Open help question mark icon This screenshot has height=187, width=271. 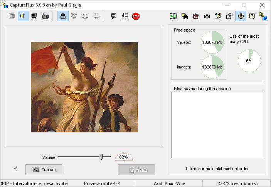click(x=252, y=16)
